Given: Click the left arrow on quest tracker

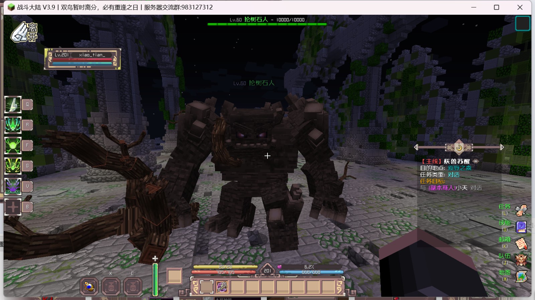Looking at the screenshot, I should coord(416,147).
